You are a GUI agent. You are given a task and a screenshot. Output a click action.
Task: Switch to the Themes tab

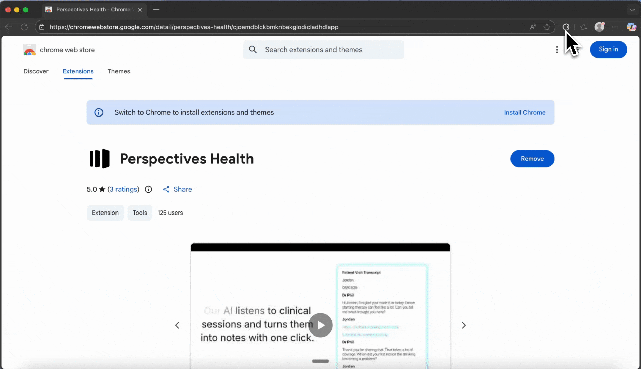click(x=119, y=71)
